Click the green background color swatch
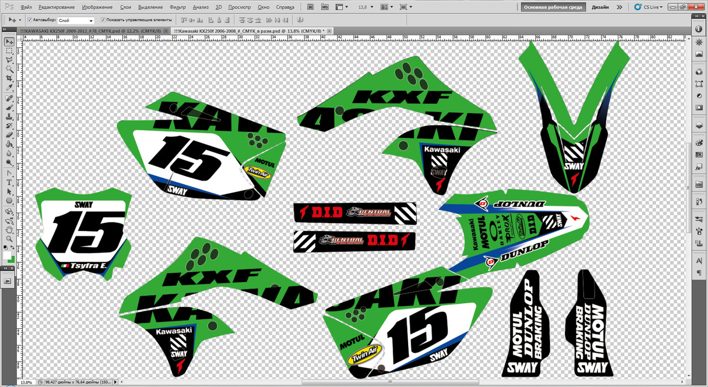 13,260
